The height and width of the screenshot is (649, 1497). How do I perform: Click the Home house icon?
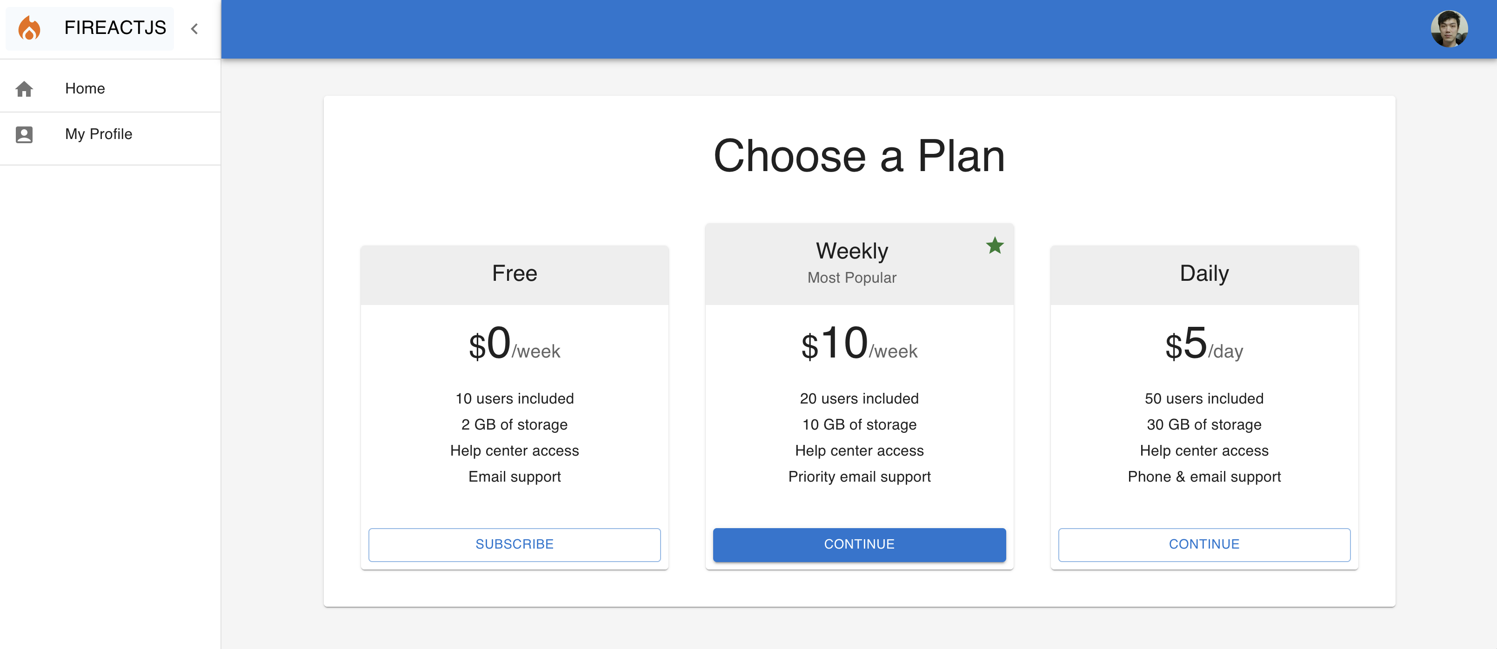(24, 89)
